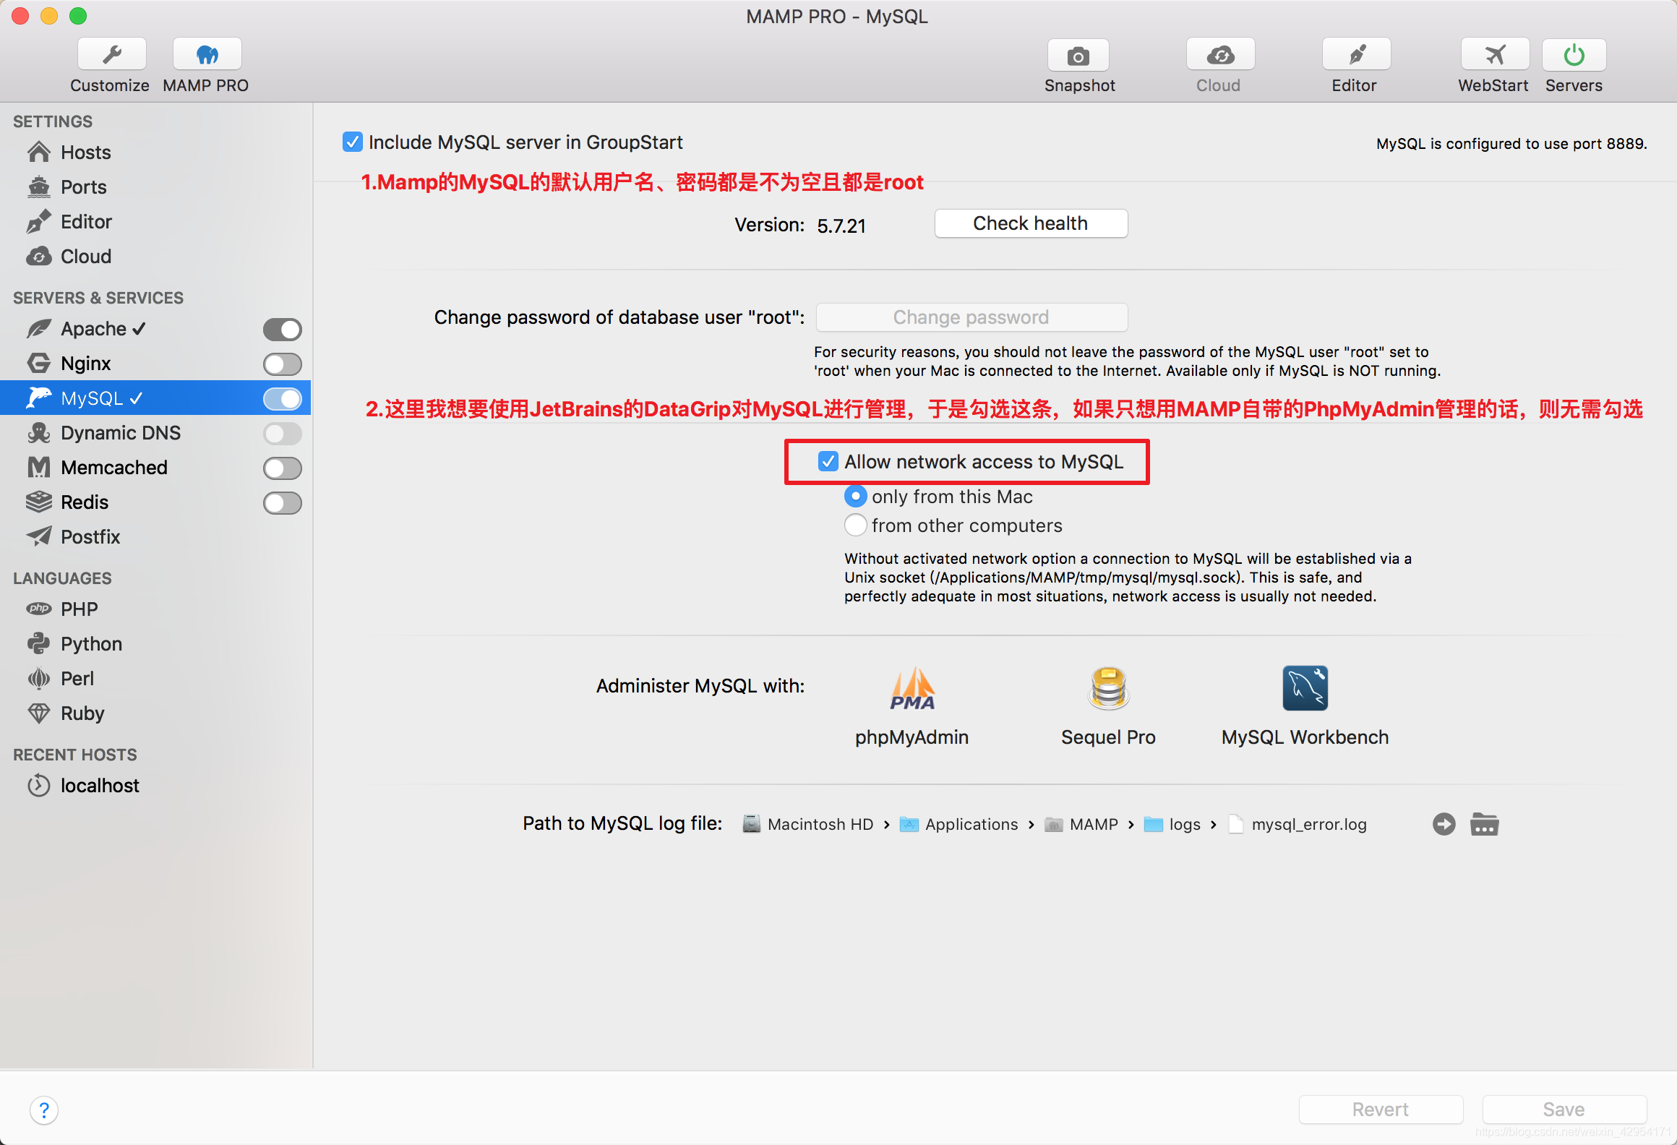Toggle the Redis switch
This screenshot has width=1677, height=1145.
point(283,503)
